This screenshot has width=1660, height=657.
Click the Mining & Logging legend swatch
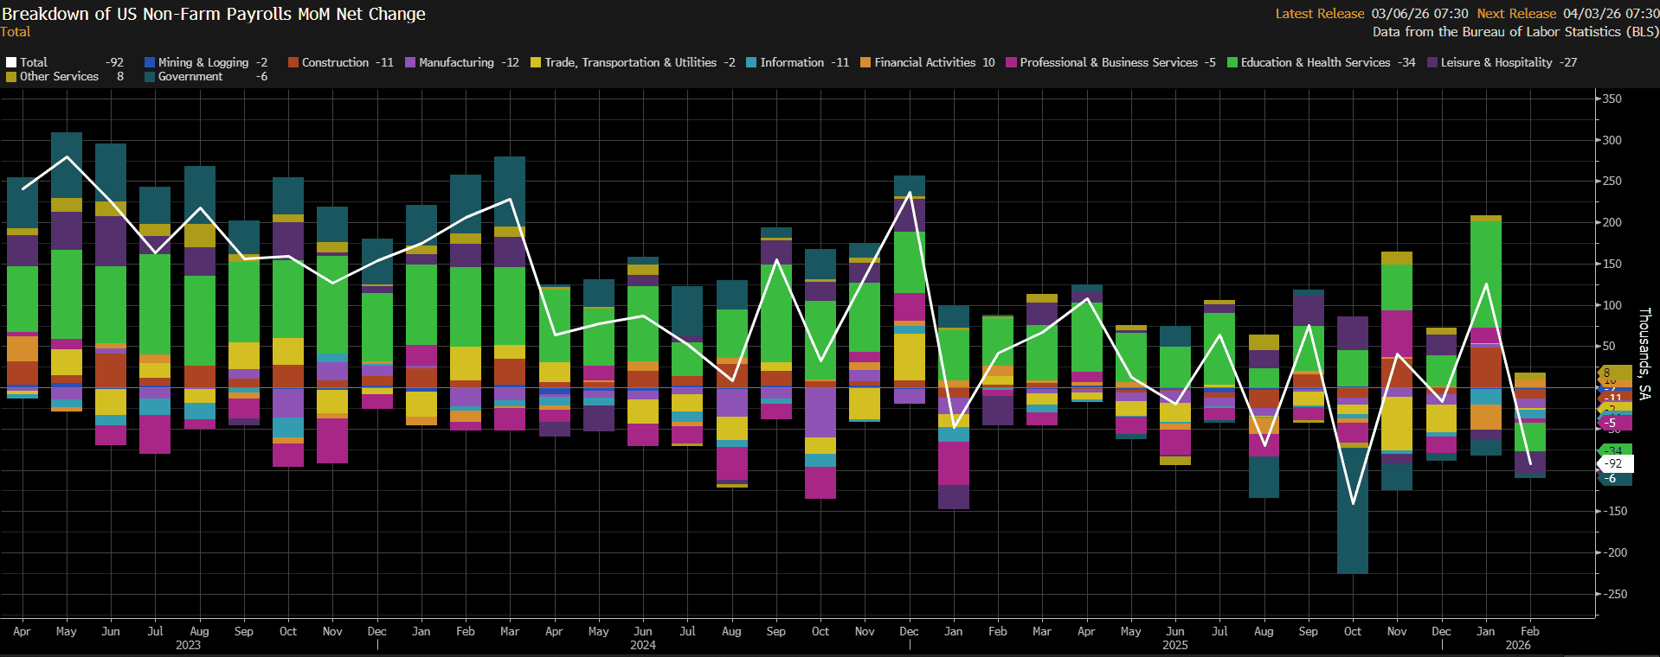[x=150, y=62]
